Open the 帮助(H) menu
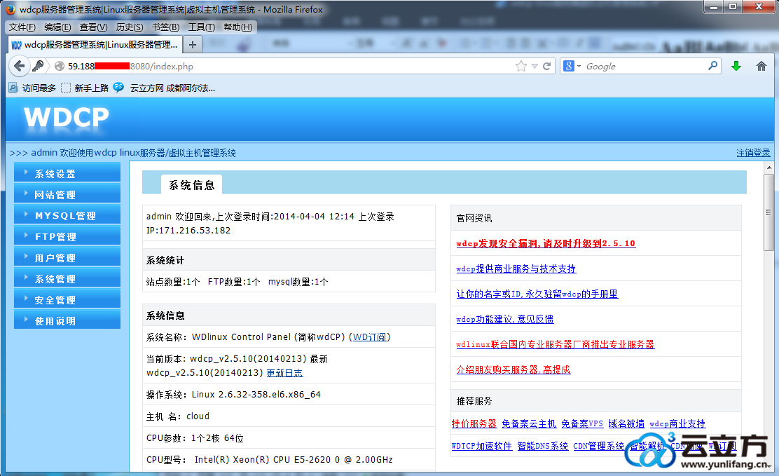Viewport: 779px width, 476px height. [x=238, y=27]
